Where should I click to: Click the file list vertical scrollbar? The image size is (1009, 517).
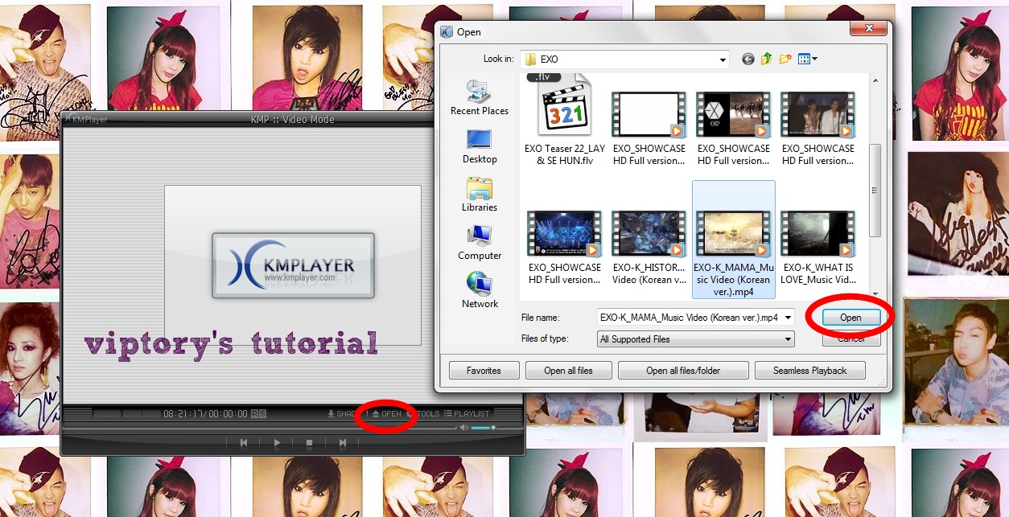[x=875, y=191]
